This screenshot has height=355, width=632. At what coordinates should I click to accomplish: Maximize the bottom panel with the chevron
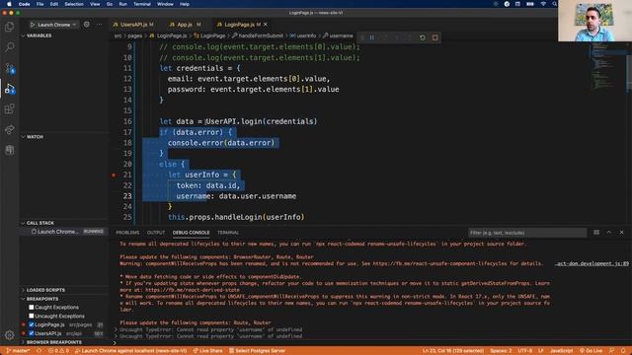point(609,233)
